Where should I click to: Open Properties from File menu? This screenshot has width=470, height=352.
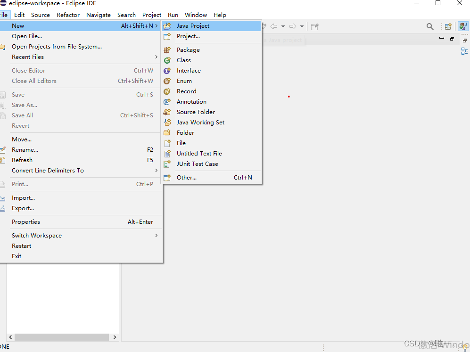tap(81, 222)
